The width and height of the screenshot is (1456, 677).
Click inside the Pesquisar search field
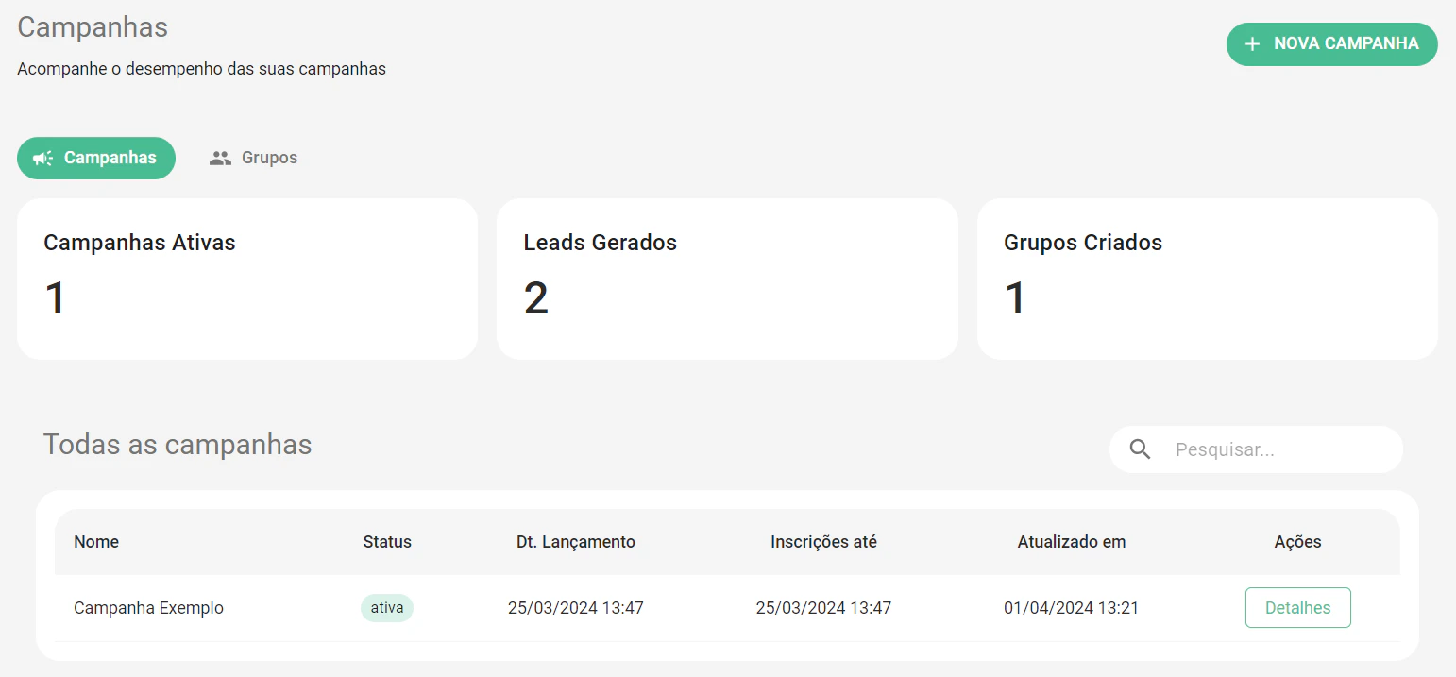click(1265, 449)
